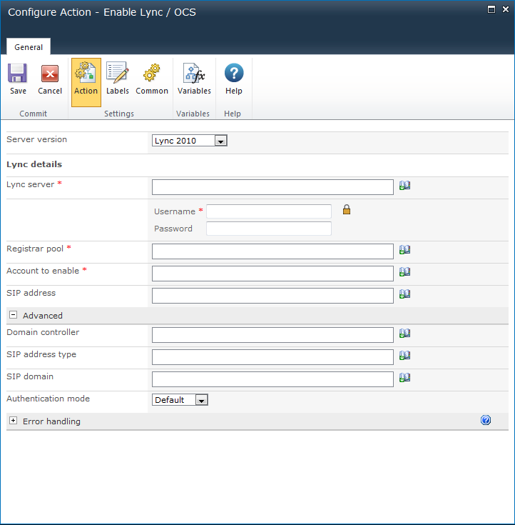Viewport: 515px width, 525px height.
Task: Focus the Username input box
Action: [269, 211]
